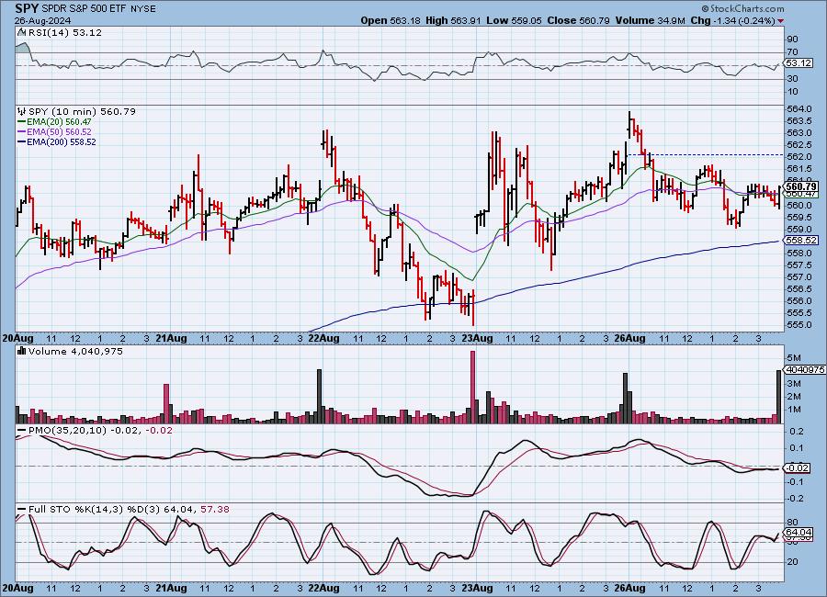Click the Close 560.79 header value
This screenshot has height=597, width=827.
579,20
